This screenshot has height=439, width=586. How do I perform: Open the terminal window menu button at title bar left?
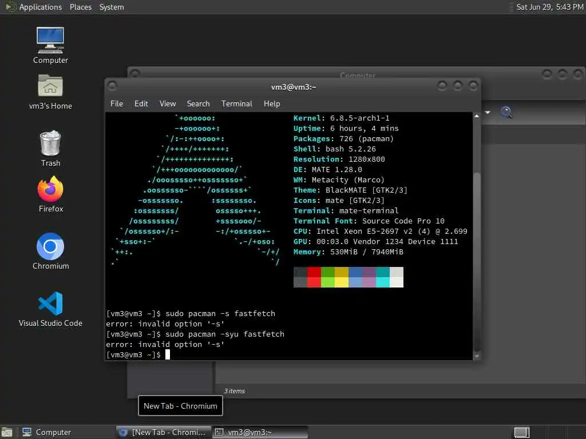tap(112, 86)
